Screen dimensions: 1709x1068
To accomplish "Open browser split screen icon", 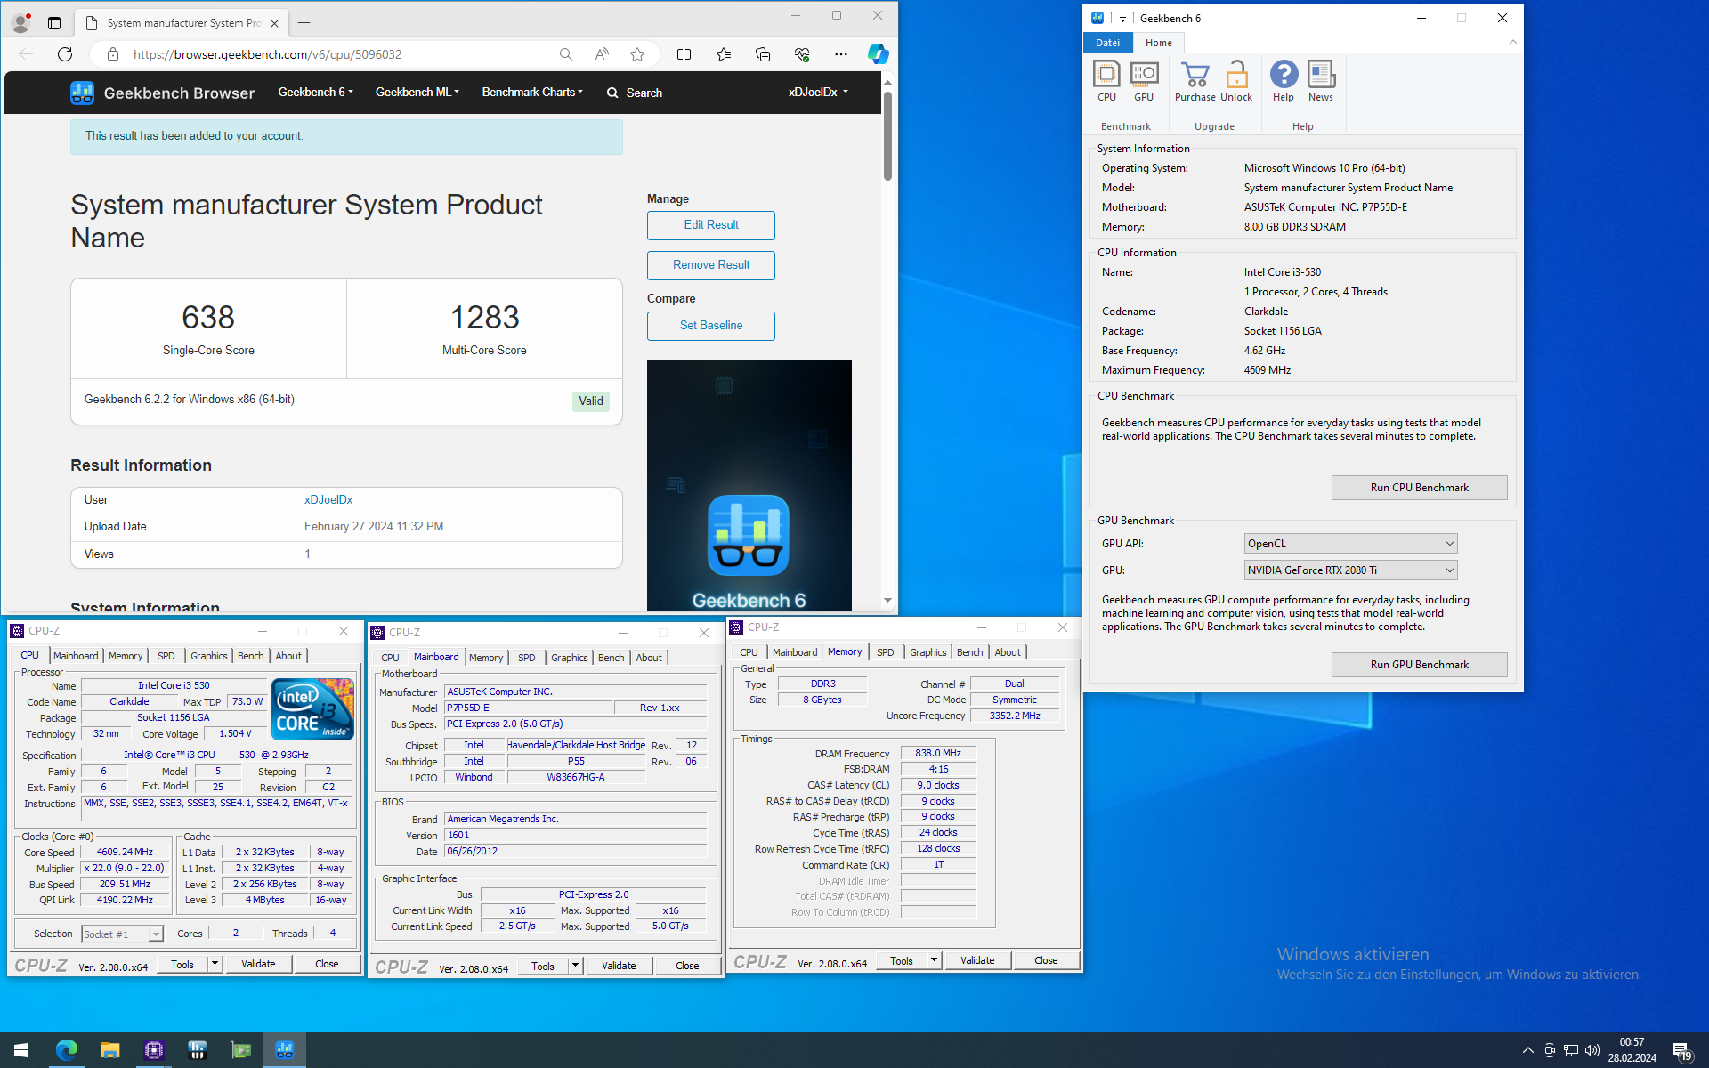I will [684, 54].
